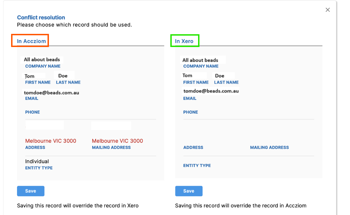Click the Individual entity type value
Image resolution: width=350 pixels, height=215 pixels.
coord(37,161)
